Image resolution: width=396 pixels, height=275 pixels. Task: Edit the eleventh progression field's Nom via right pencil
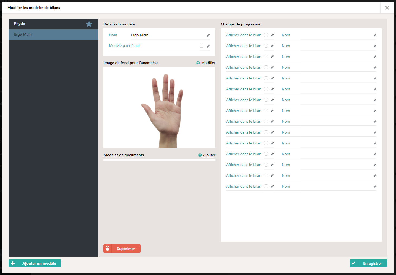click(x=375, y=143)
